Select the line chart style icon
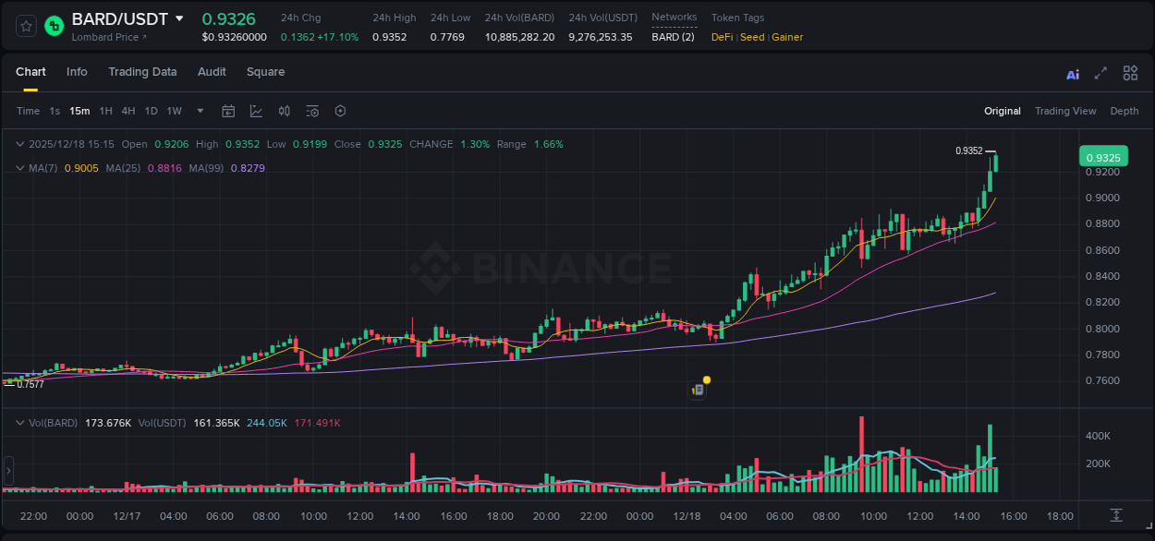This screenshot has height=541, width=1155. point(256,111)
